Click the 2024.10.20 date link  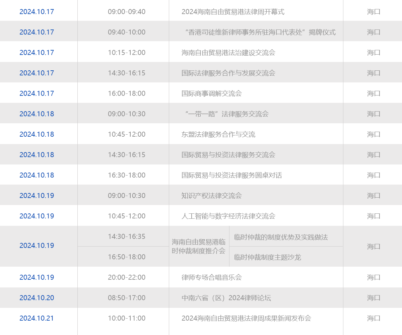37,298
